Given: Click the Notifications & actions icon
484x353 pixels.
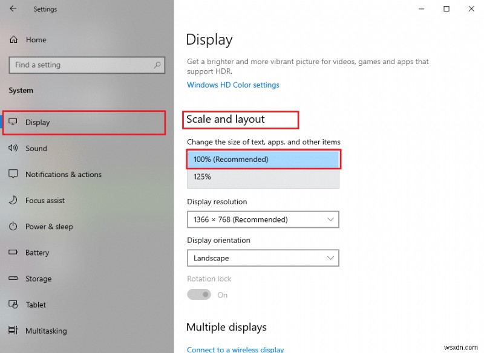Looking at the screenshot, I should click(x=13, y=174).
